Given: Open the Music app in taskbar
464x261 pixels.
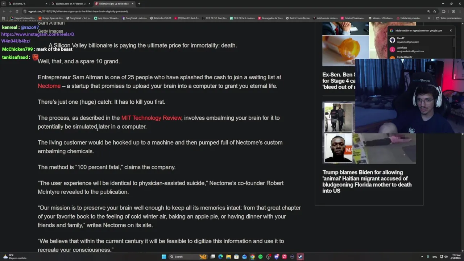Looking at the screenshot, I should 284,257.
